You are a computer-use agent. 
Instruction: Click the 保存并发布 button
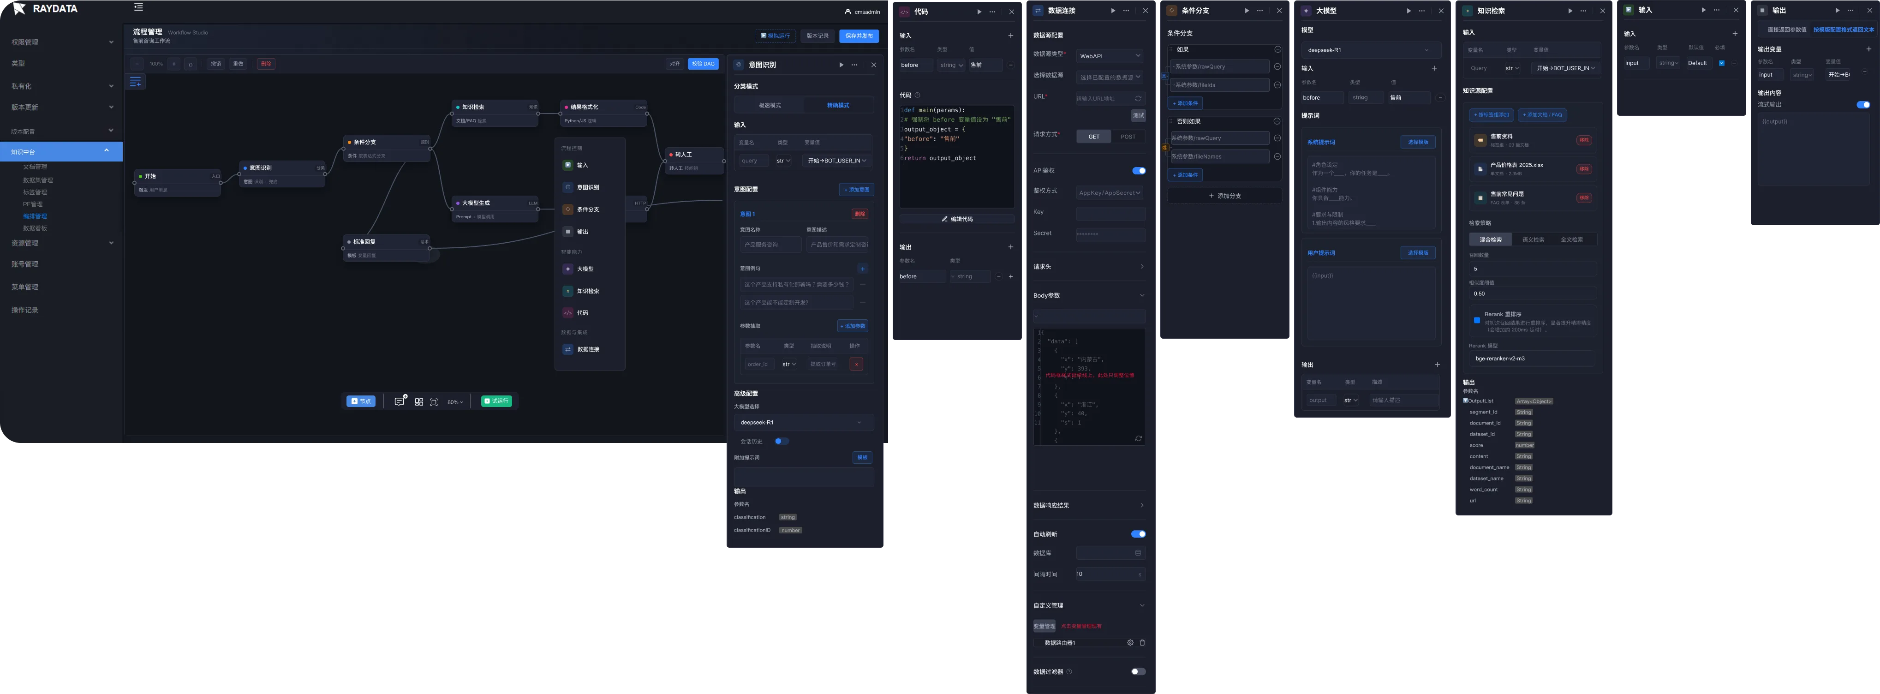click(859, 36)
